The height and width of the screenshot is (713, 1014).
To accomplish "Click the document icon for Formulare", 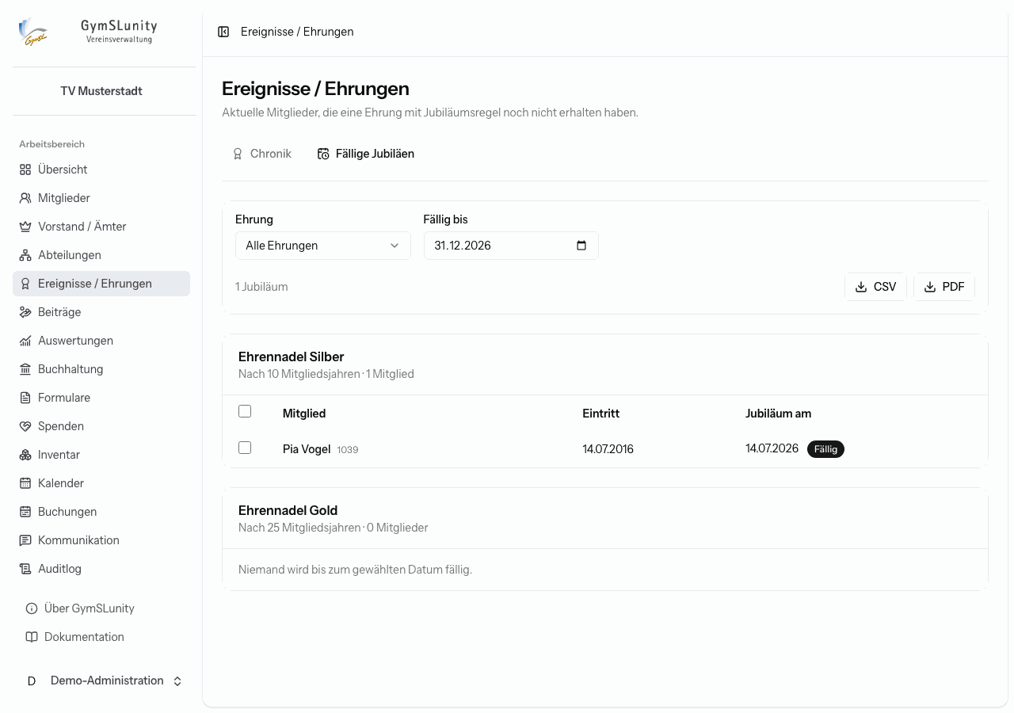I will [x=25, y=398].
